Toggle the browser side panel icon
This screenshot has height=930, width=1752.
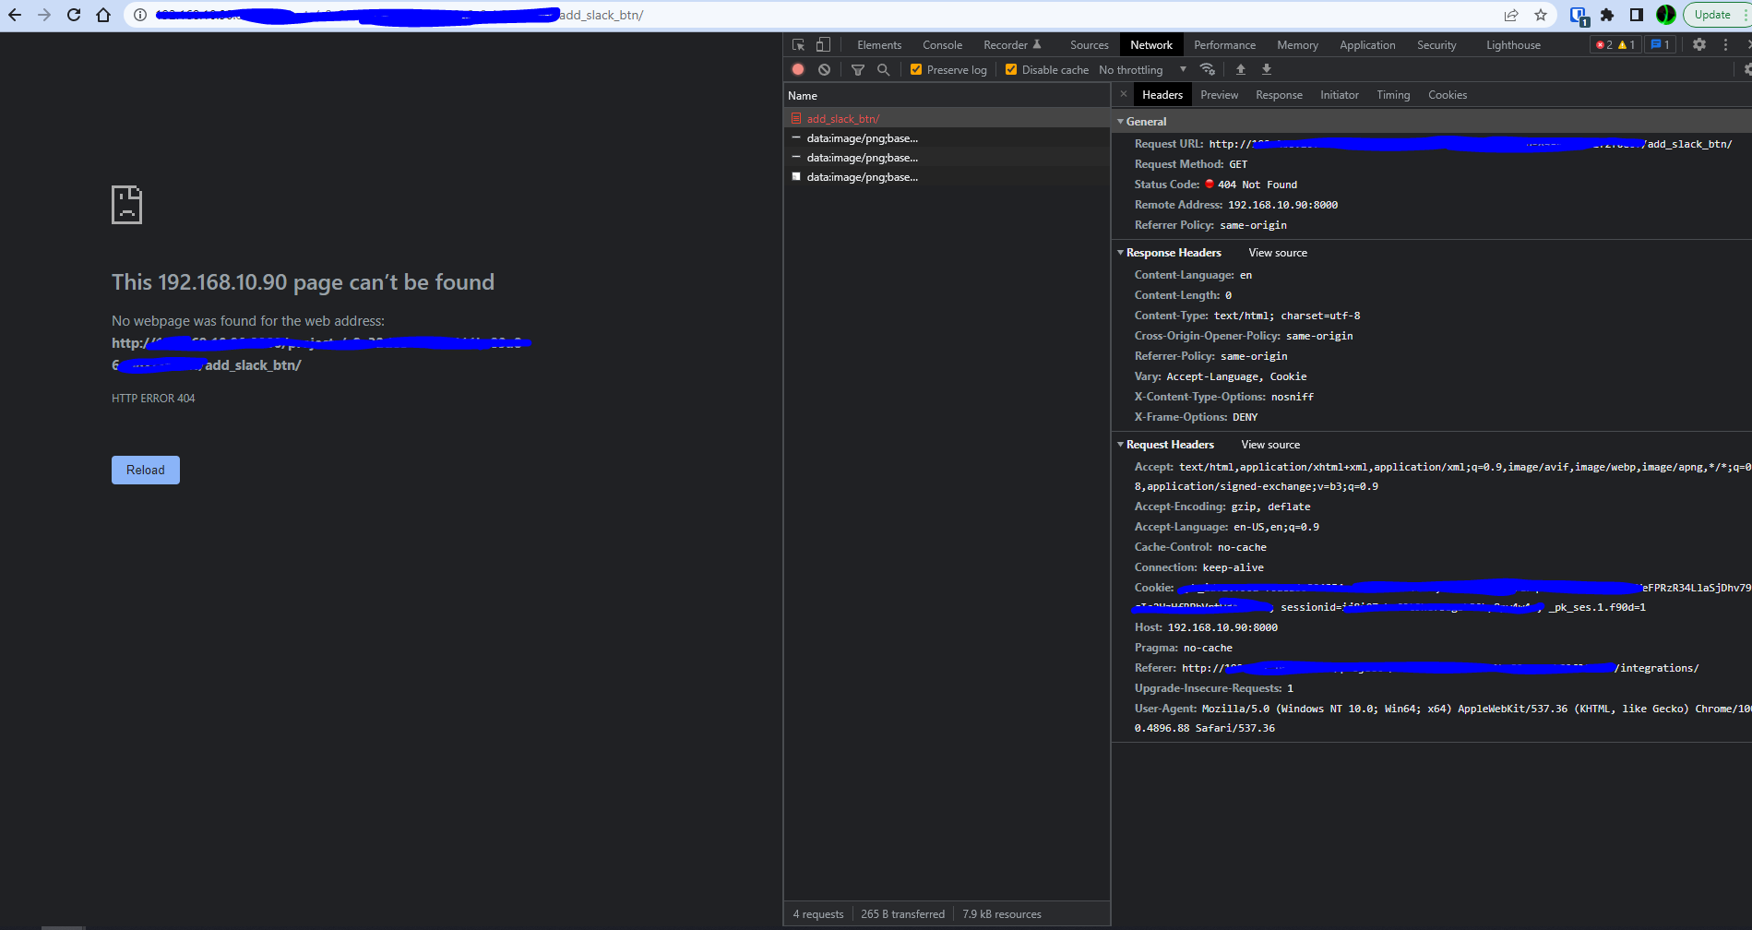tap(1637, 15)
